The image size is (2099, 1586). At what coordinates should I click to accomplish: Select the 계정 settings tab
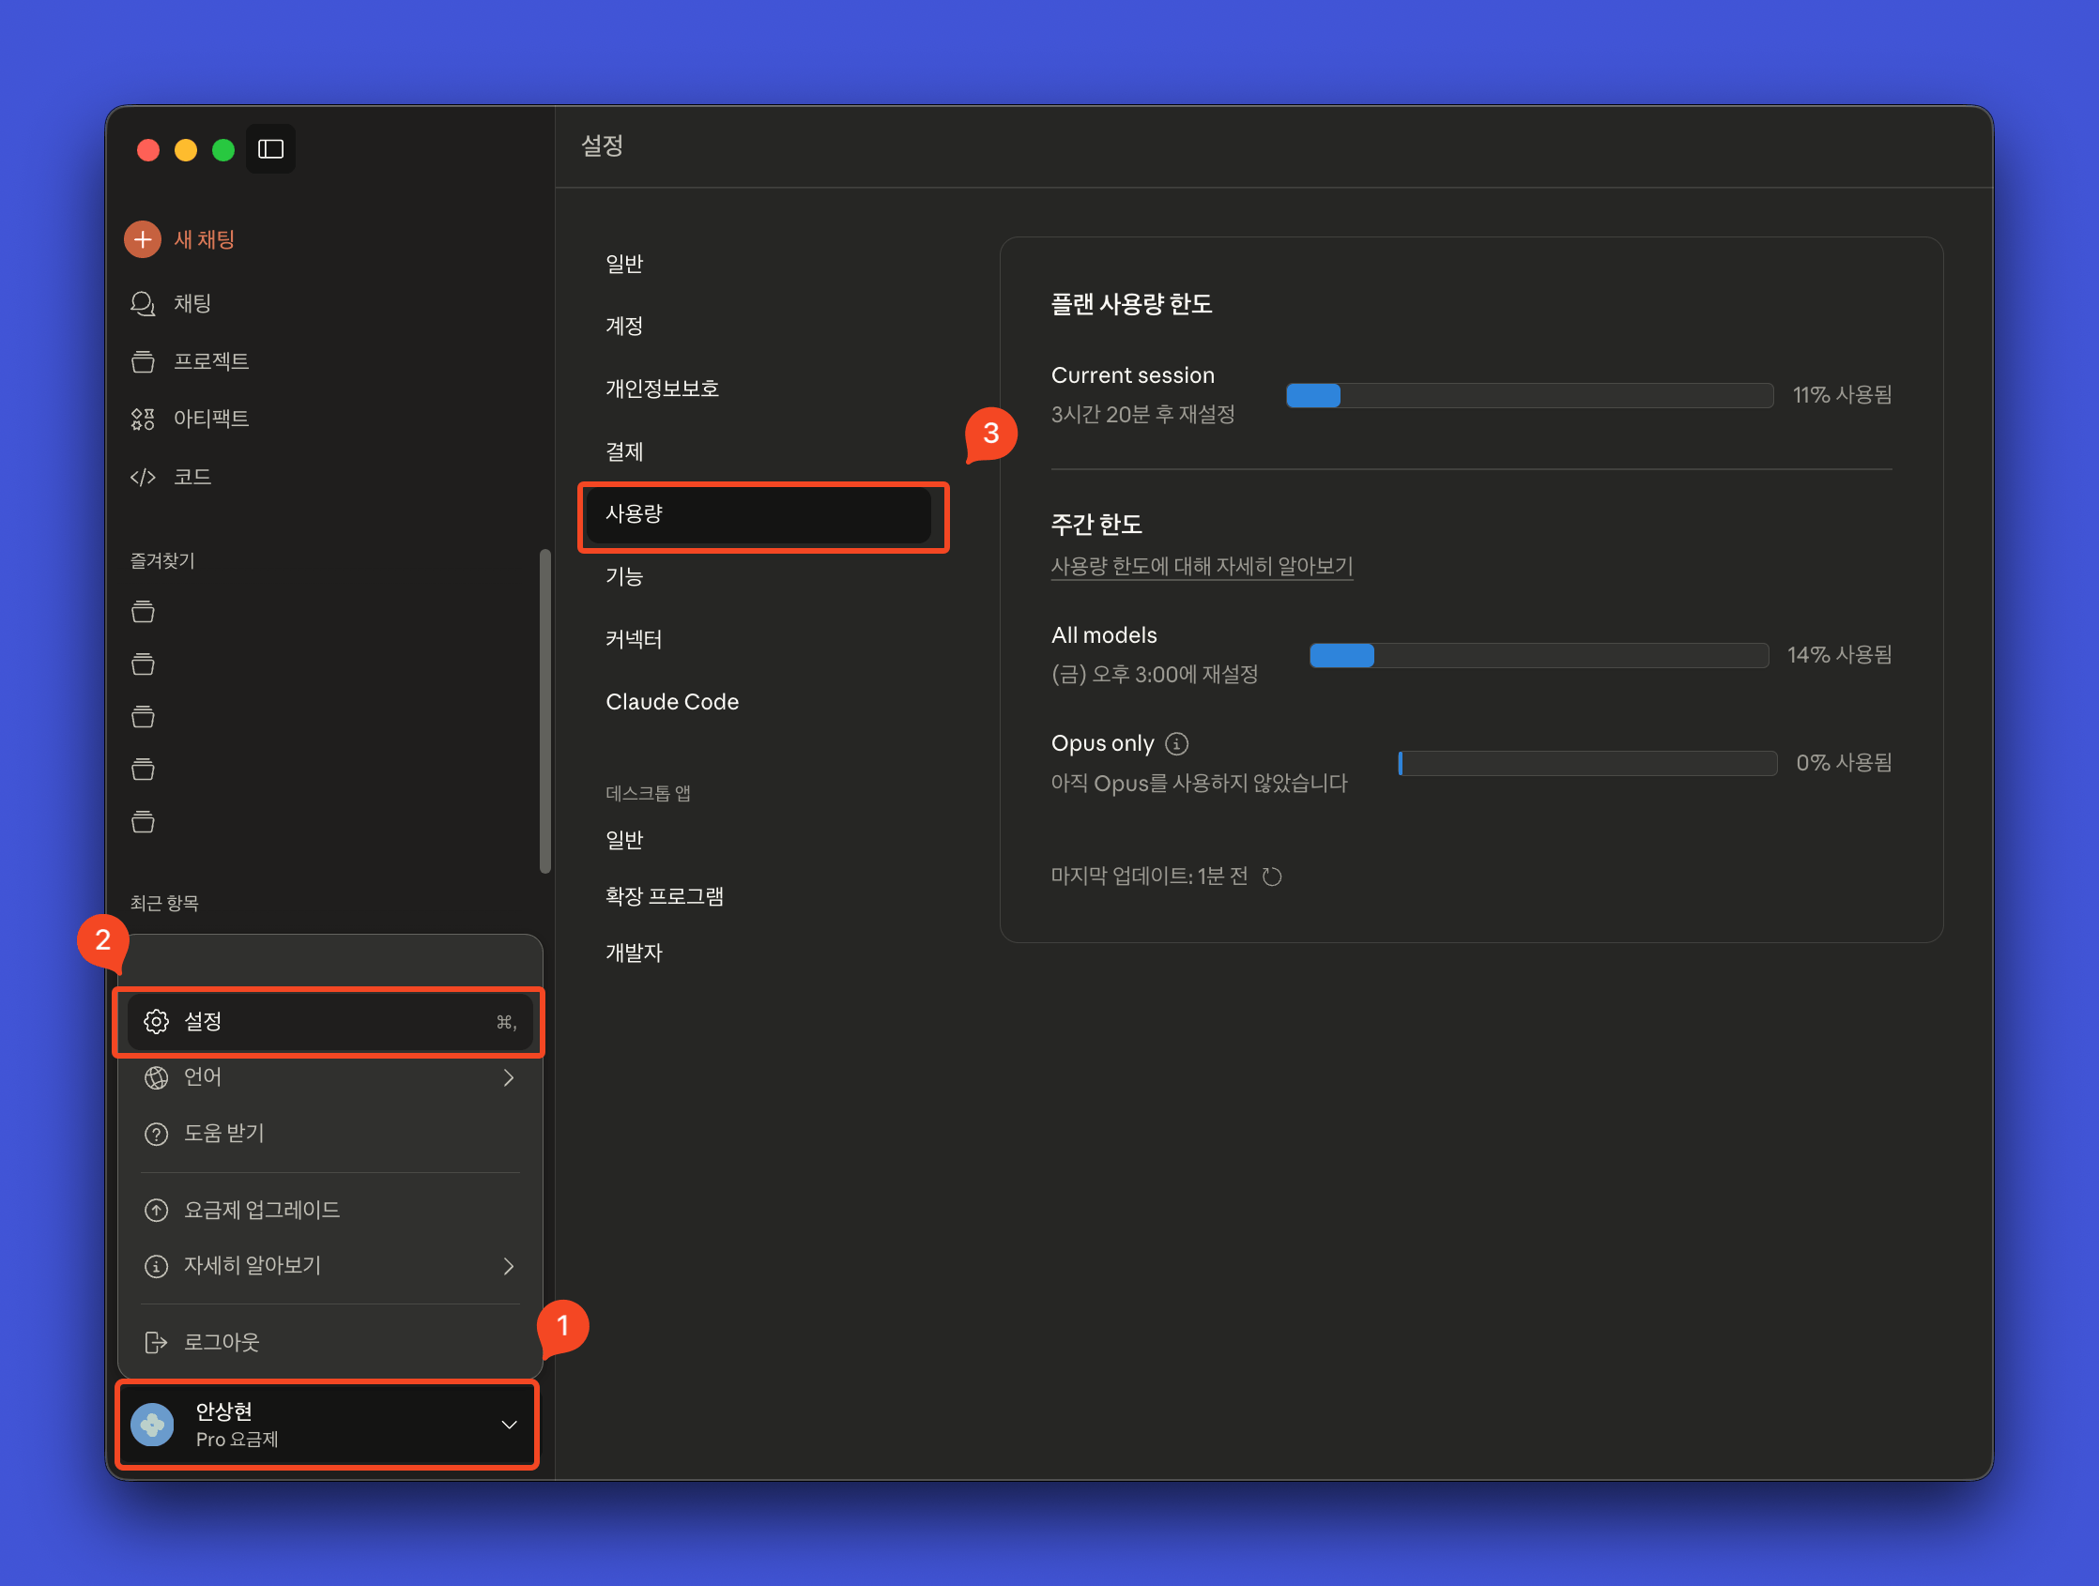tap(624, 326)
